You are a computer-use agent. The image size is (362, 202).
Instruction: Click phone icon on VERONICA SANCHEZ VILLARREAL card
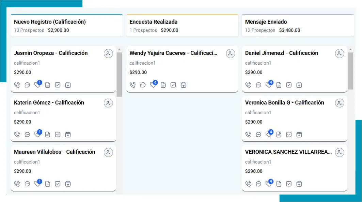point(248,184)
